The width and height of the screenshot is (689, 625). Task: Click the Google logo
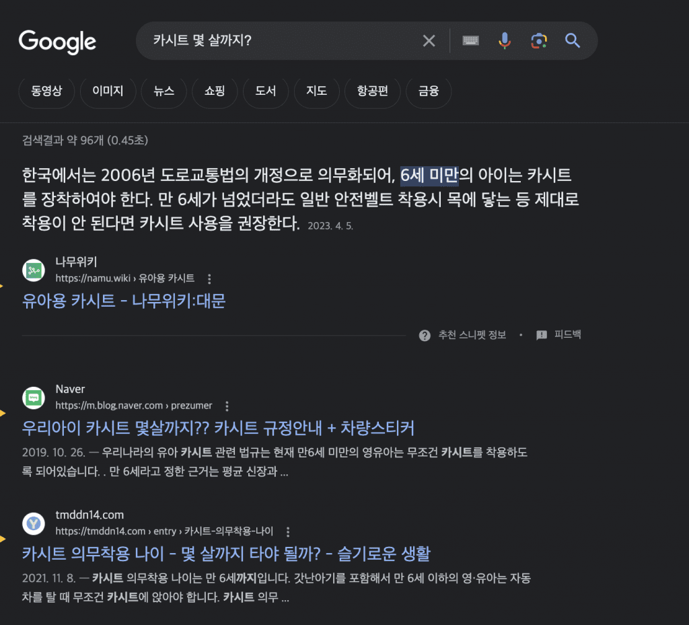pos(57,42)
